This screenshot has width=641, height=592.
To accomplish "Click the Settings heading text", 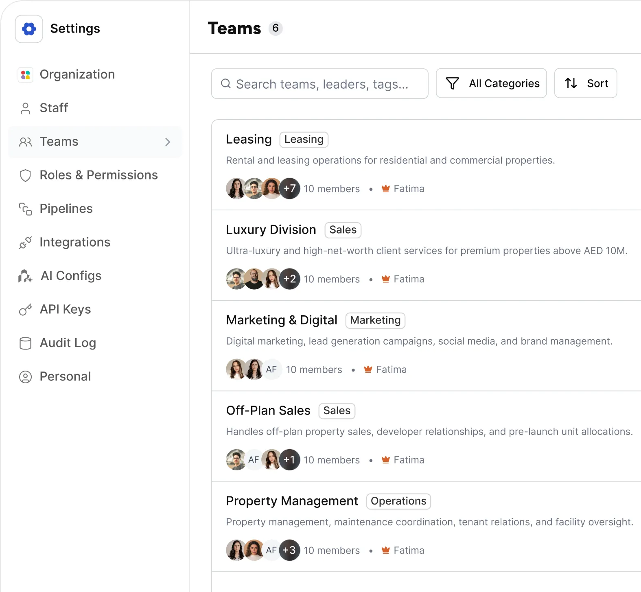I will click(75, 28).
